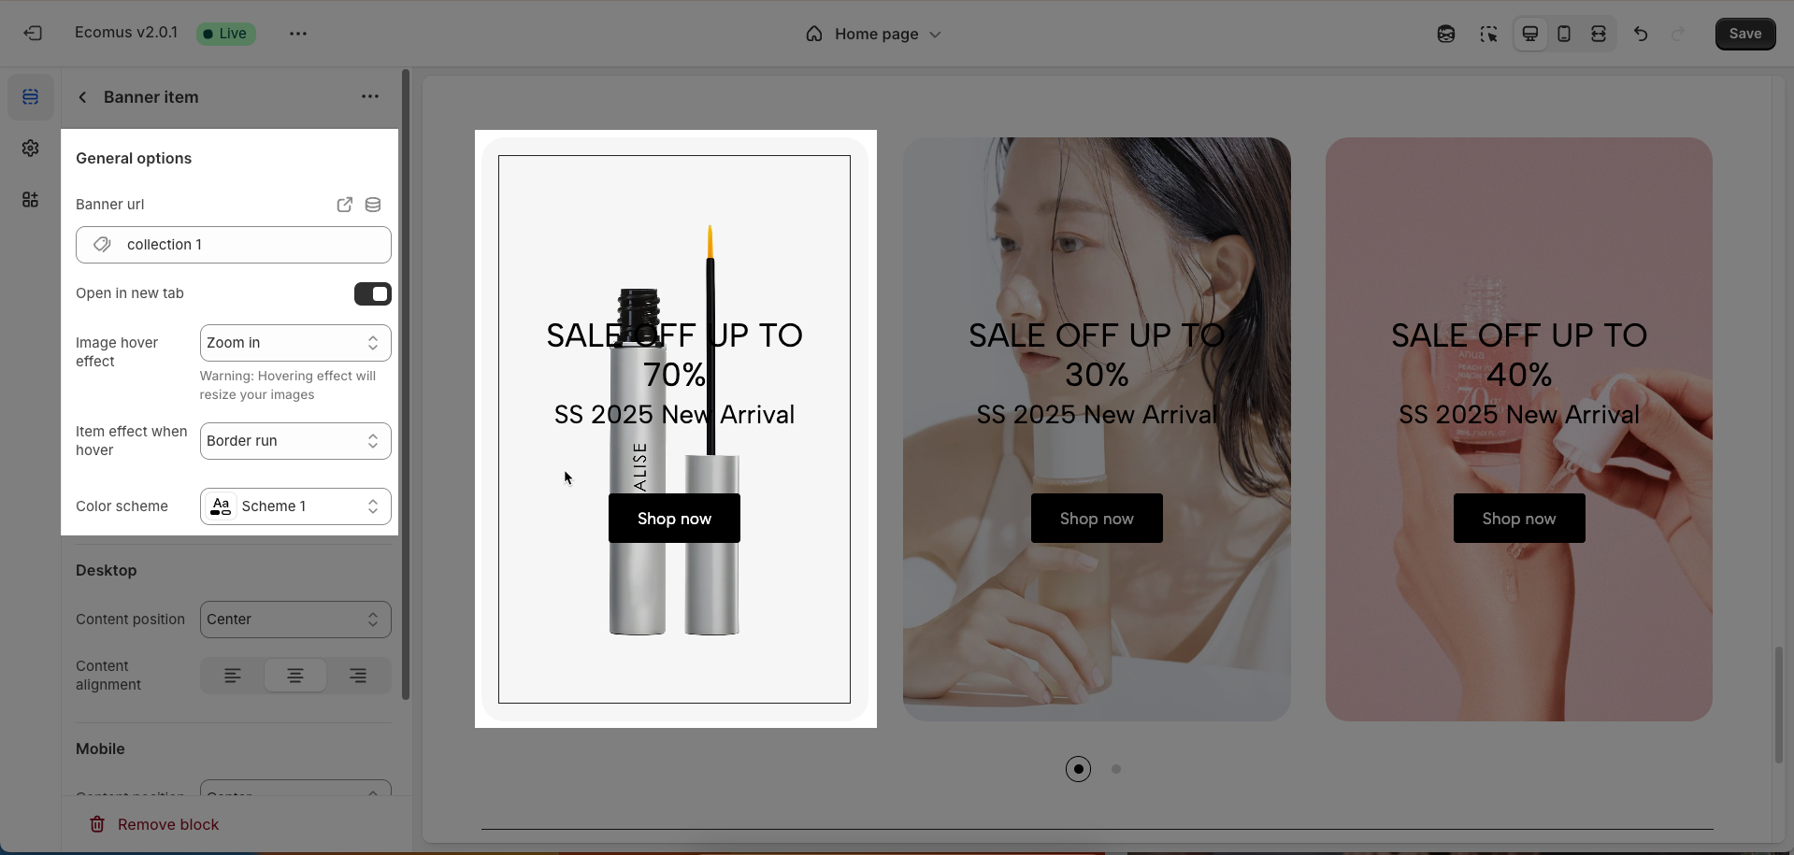The image size is (1794, 855).
Task: Undo the last change
Action: click(x=1641, y=34)
